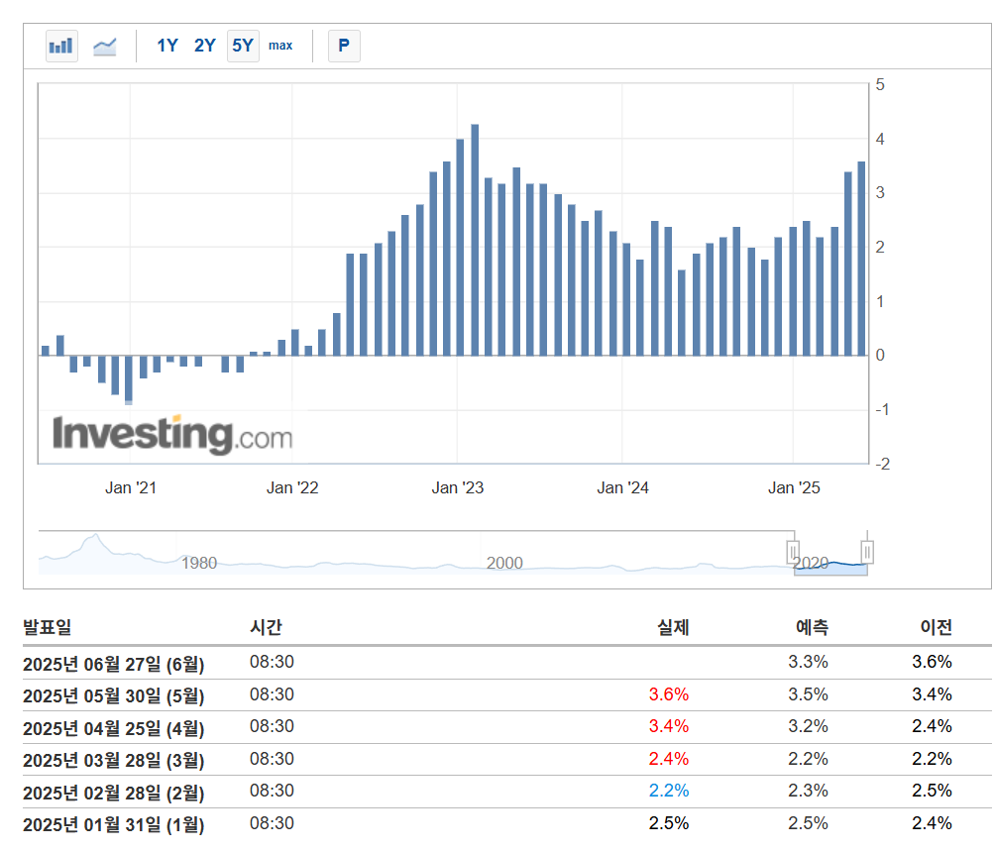Select the max time range
The width and height of the screenshot is (994, 851).
[x=280, y=46]
